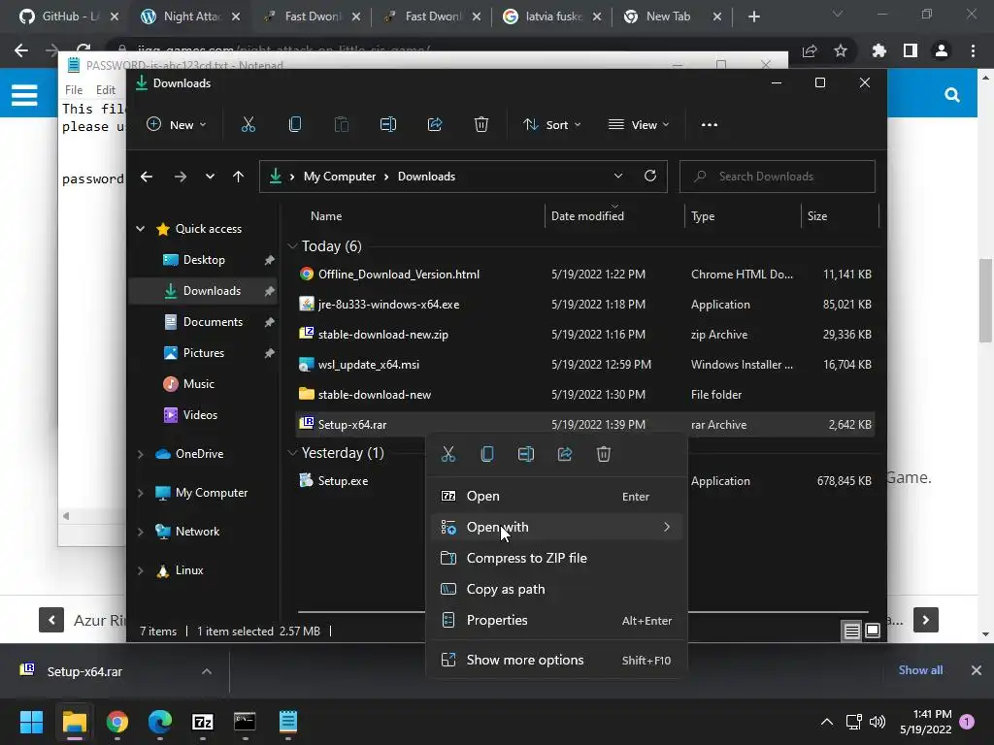Screen dimensions: 994x745
Task: Open Setup-x64.rar in Chrome download bar
Action: 84,671
